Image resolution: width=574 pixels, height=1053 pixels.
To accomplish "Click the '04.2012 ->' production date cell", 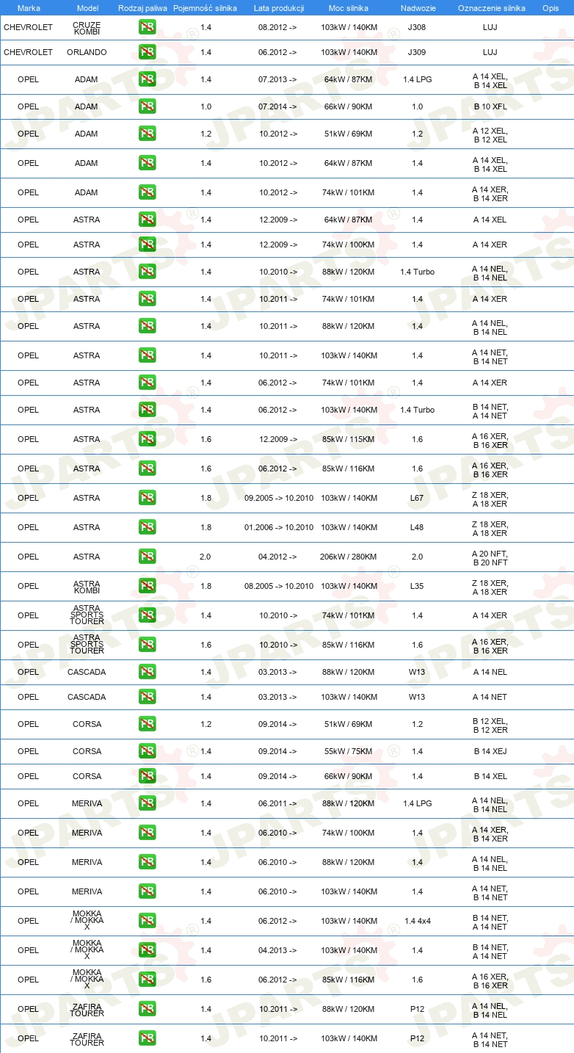I will coord(278,557).
